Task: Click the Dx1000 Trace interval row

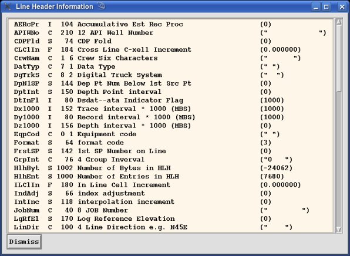Action: pyautogui.click(x=171, y=109)
